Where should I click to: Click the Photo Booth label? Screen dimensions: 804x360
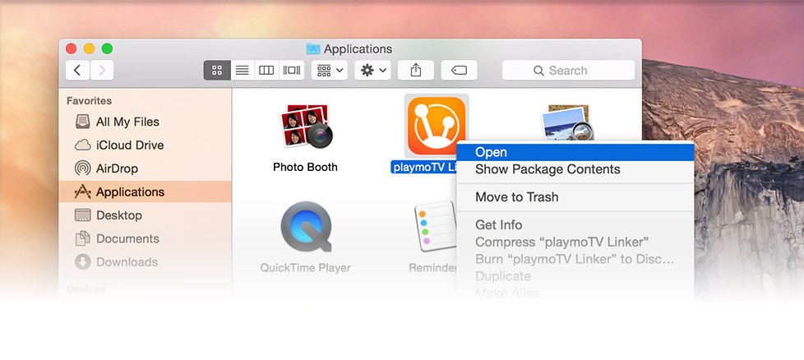305,167
